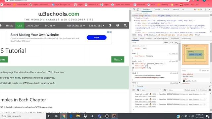The height and width of the screenshot is (119, 212).
Task: Click the blue content box dimensions
Action: [x=195, y=55]
